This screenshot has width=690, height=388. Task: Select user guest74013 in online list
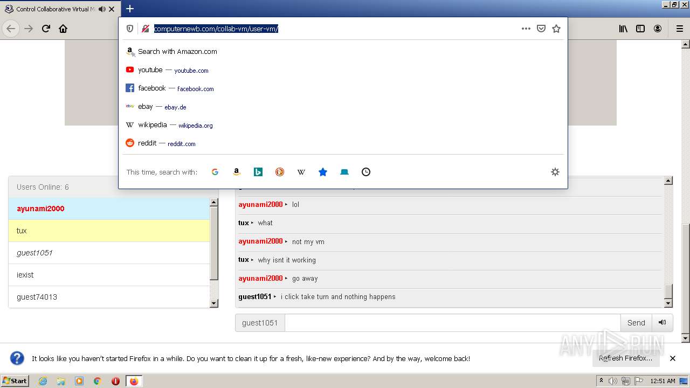tap(109, 297)
